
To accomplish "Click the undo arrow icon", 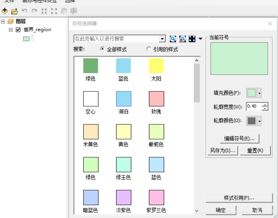I will pyautogui.click(x=24, y=11).
